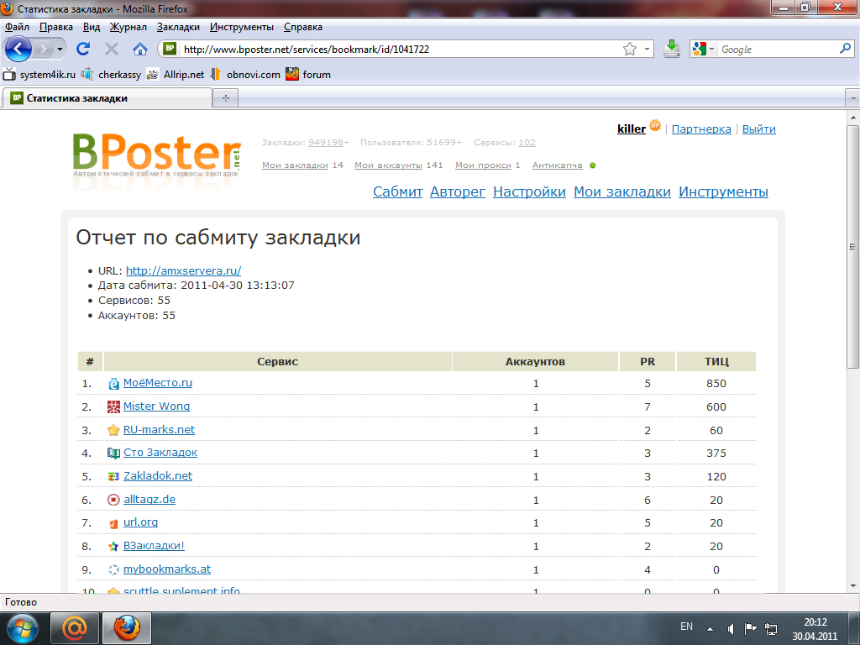Click the Выйти logout link
This screenshot has width=860, height=645.
[x=759, y=128]
